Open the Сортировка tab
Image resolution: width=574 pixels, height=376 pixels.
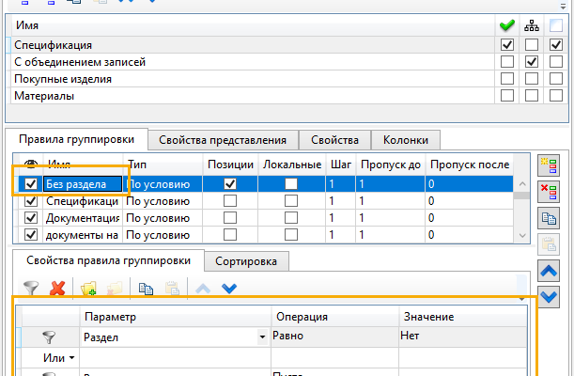coord(249,260)
